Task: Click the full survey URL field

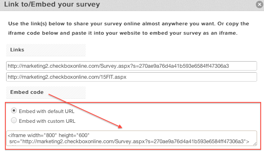Action: 131,66
